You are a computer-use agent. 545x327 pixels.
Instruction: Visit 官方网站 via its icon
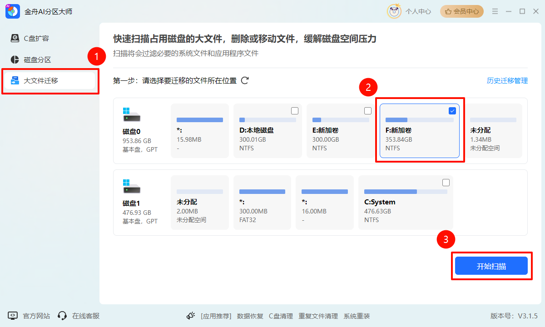click(14, 316)
